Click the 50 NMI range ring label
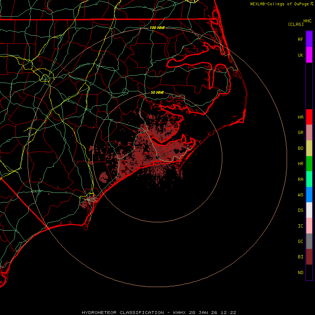315x315 pixels. [157, 92]
